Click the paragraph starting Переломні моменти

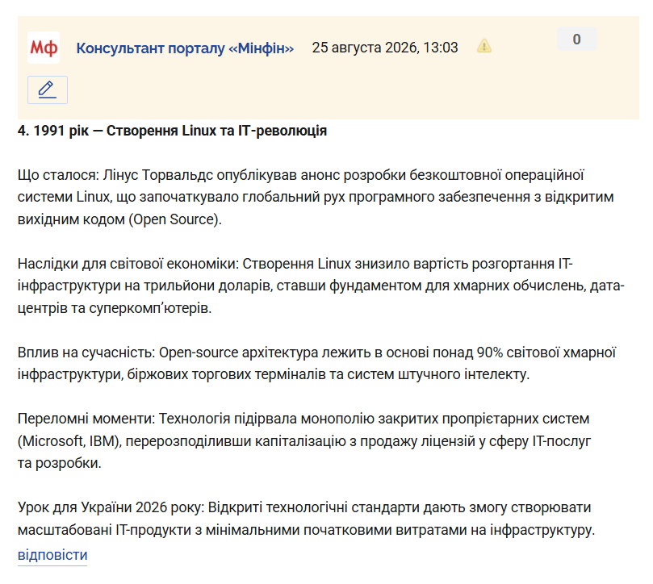[304, 440]
